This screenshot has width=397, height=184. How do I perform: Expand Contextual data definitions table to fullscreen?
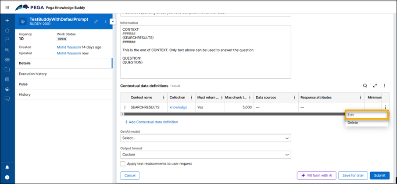[x=375, y=86]
